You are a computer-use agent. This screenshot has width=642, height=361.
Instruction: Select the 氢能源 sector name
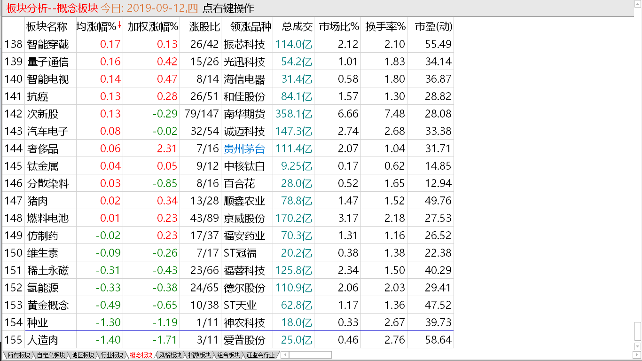[43, 288]
